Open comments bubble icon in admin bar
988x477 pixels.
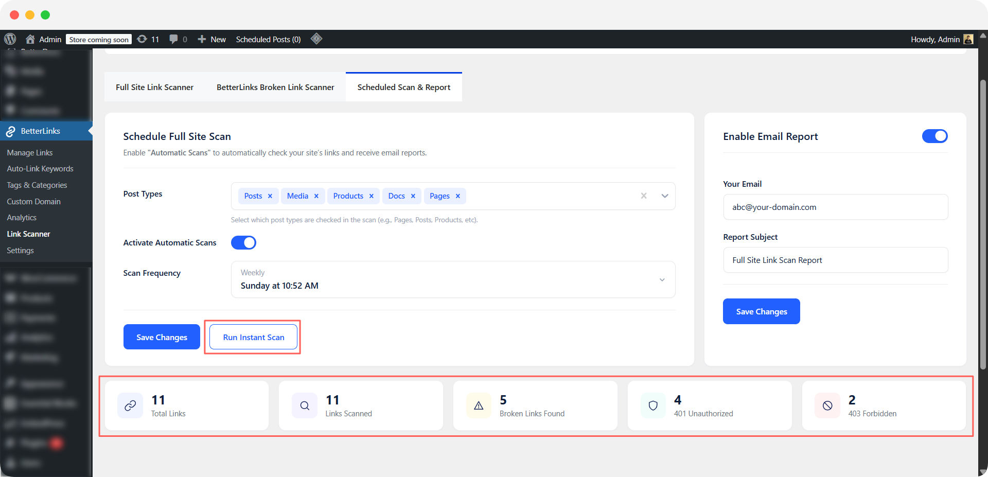pos(173,39)
